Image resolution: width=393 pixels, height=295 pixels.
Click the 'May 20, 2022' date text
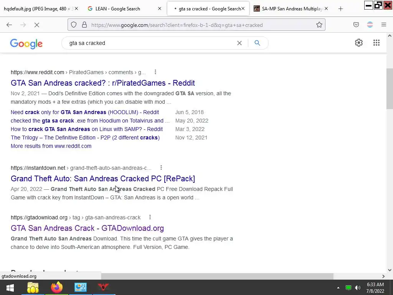(x=192, y=121)
